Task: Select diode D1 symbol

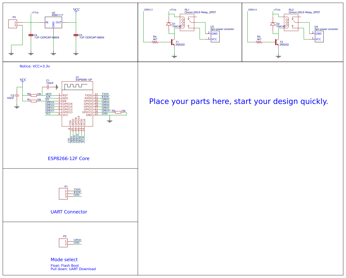Action: (x=169, y=24)
